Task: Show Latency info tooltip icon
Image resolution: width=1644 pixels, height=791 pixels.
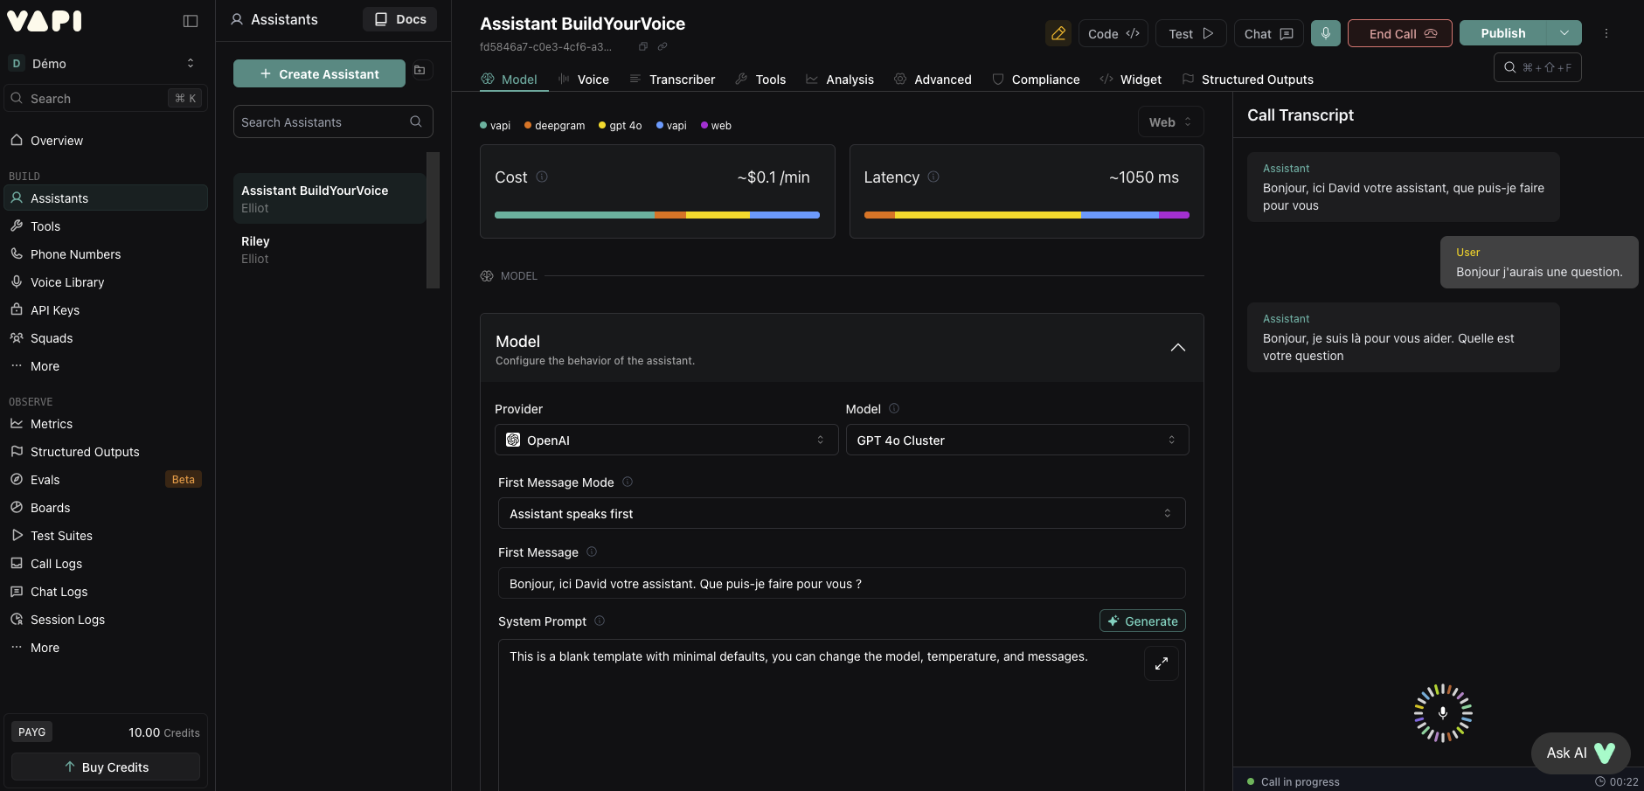Action: pyautogui.click(x=933, y=177)
